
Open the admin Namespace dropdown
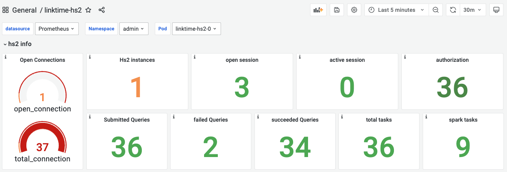pos(134,29)
